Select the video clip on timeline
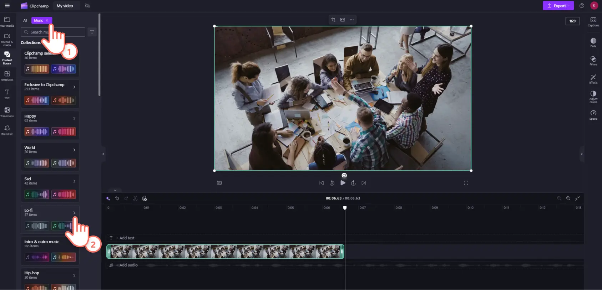 click(x=225, y=252)
